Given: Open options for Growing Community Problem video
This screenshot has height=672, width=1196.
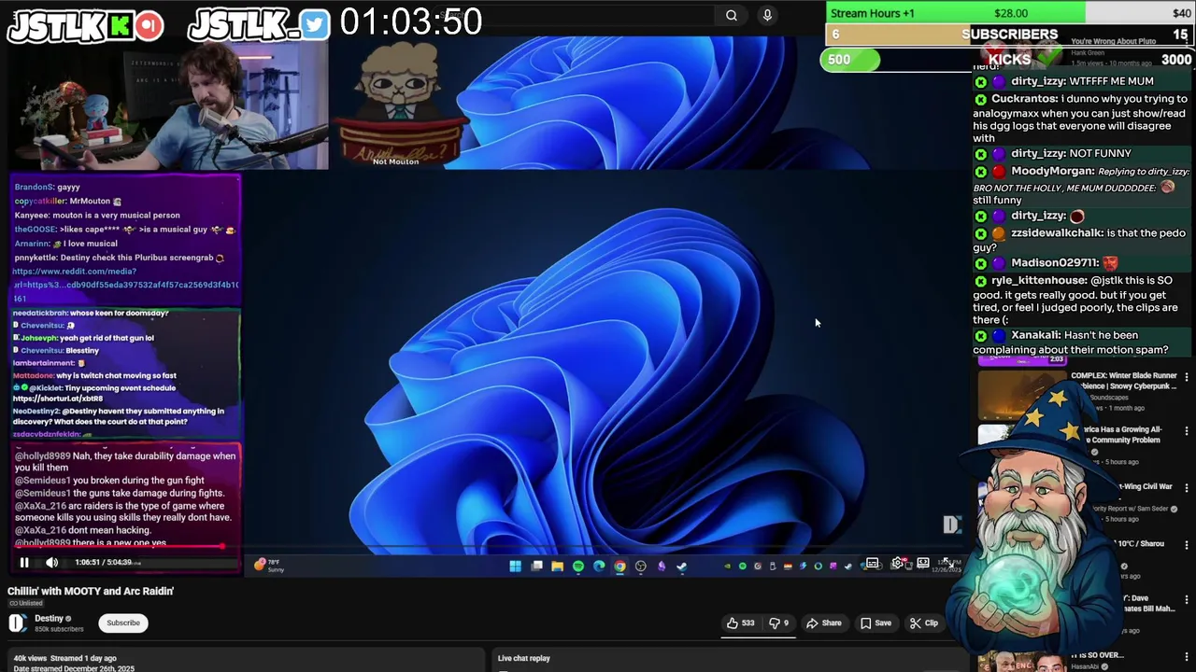Looking at the screenshot, I should click(1186, 432).
